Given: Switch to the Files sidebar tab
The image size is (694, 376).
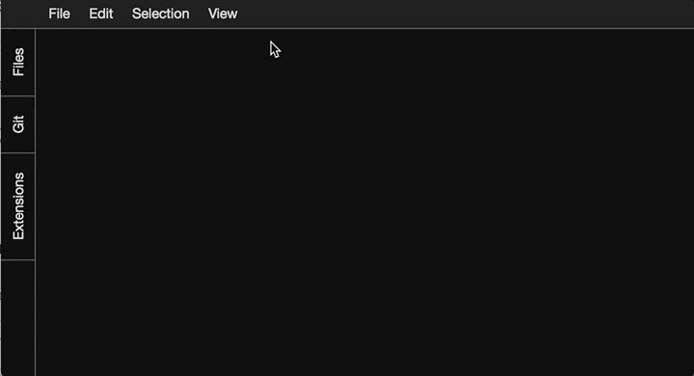Looking at the screenshot, I should 18,63.
